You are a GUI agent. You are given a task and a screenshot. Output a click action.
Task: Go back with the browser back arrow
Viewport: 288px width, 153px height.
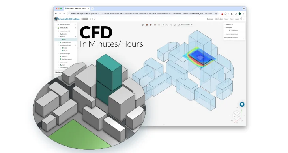(56, 13)
